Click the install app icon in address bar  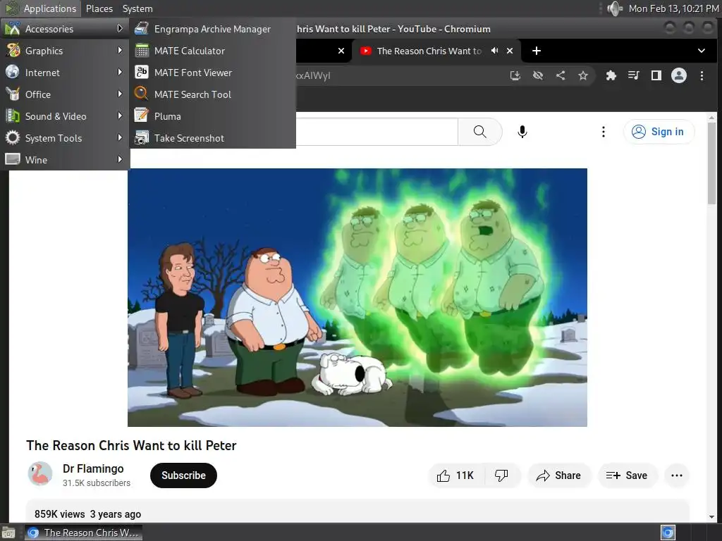515,75
